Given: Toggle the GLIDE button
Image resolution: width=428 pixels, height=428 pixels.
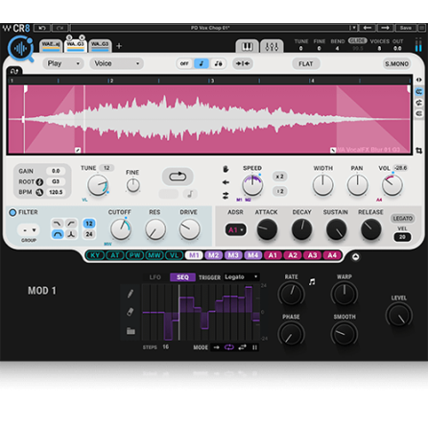Looking at the screenshot, I should (x=357, y=41).
